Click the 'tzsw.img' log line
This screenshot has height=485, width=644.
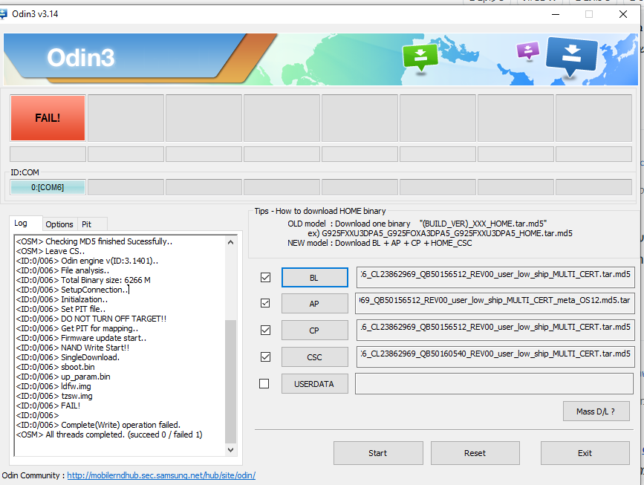(x=54, y=396)
